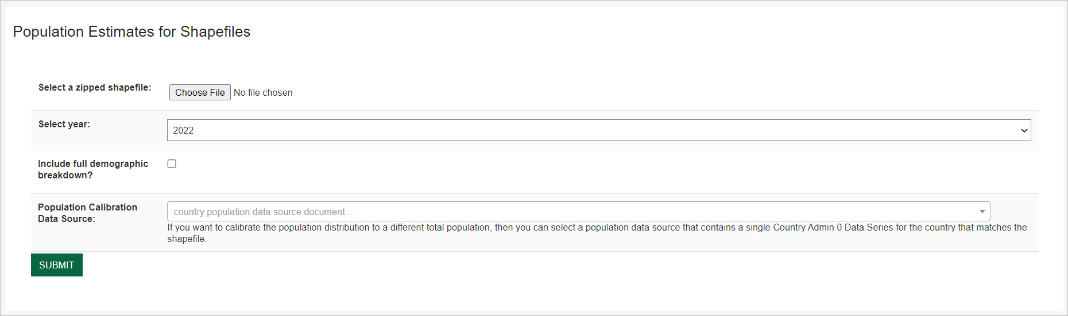This screenshot has width=1068, height=316.
Task: Click the triangle arrow of calibration source dropdown
Action: [982, 212]
